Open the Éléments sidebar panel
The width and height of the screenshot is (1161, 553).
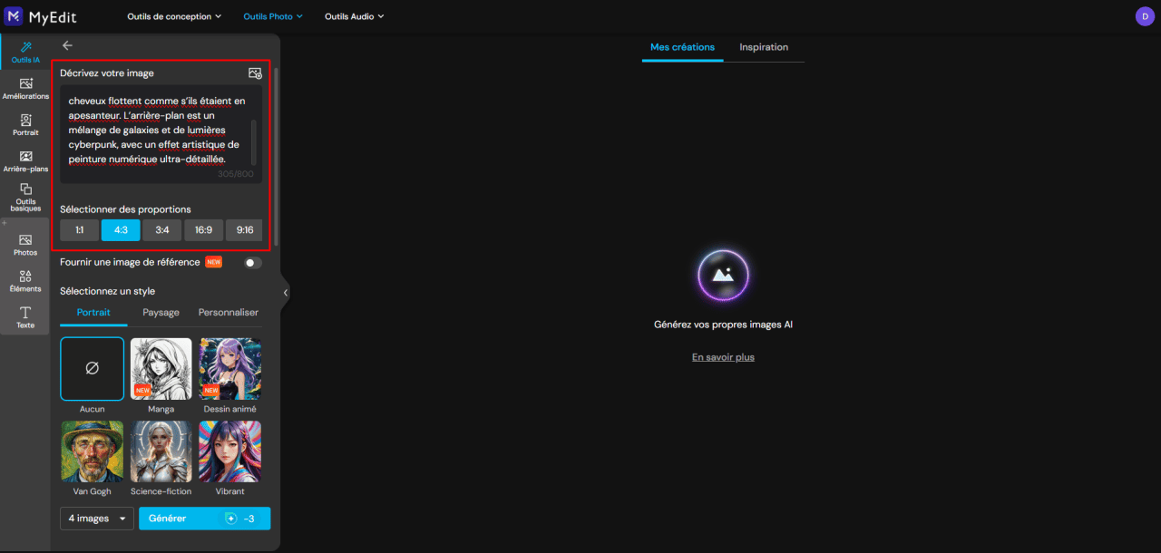(25, 281)
